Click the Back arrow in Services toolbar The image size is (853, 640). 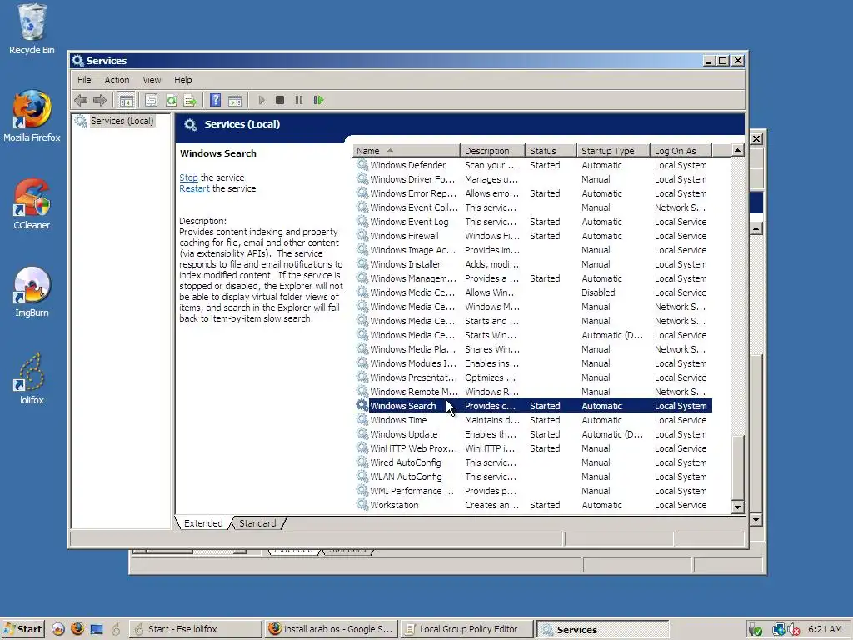(x=81, y=100)
